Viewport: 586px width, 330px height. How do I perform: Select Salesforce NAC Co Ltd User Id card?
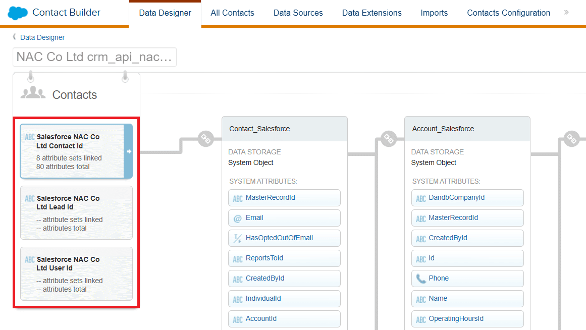click(x=76, y=273)
